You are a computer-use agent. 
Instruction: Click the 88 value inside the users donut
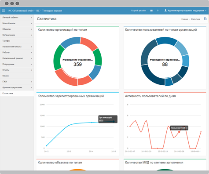tap(165, 64)
